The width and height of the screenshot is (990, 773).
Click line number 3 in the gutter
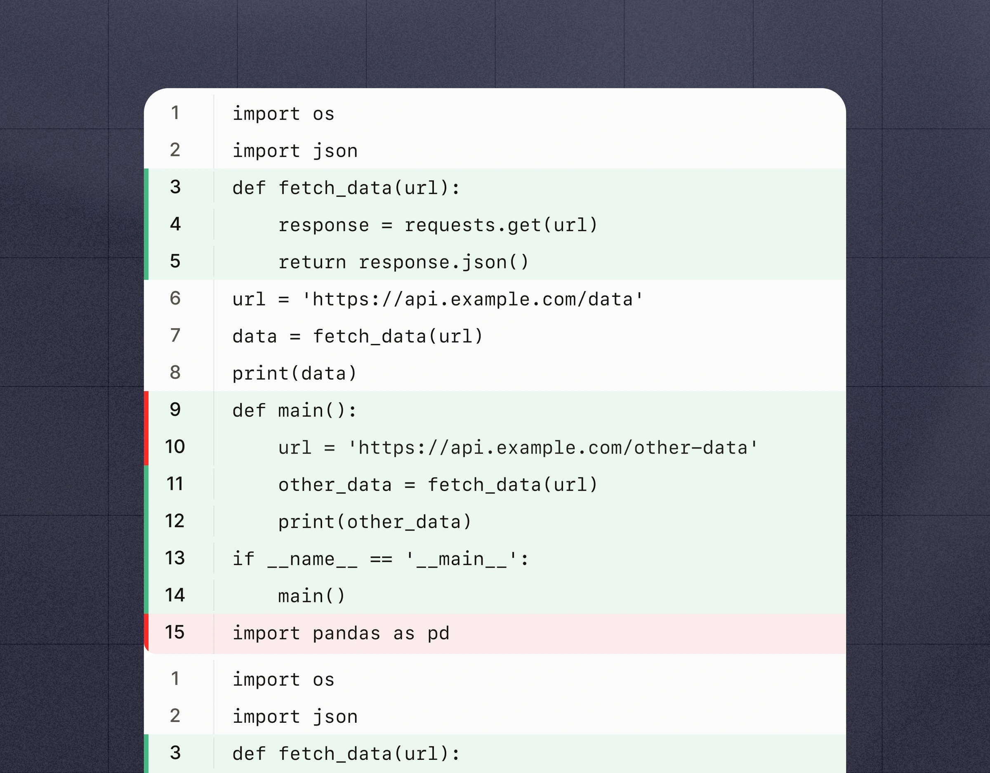tap(175, 187)
